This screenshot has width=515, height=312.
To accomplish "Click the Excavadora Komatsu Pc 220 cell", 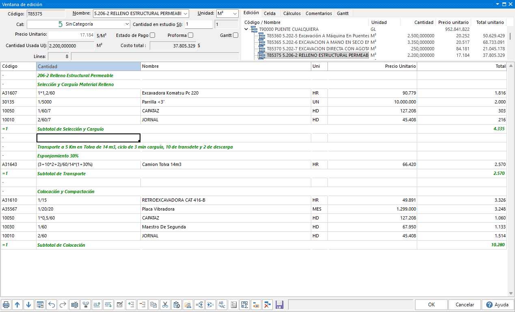I will [226, 93].
